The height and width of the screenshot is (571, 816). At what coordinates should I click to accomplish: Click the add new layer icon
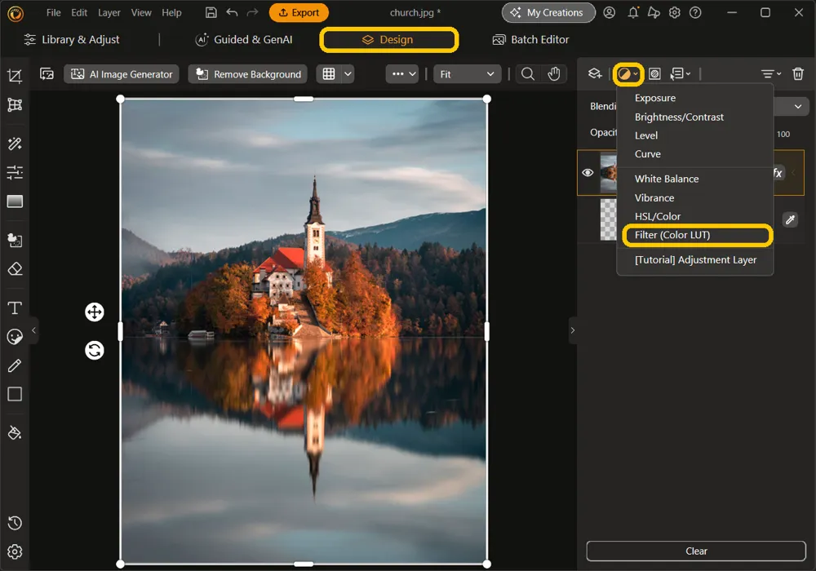point(595,74)
